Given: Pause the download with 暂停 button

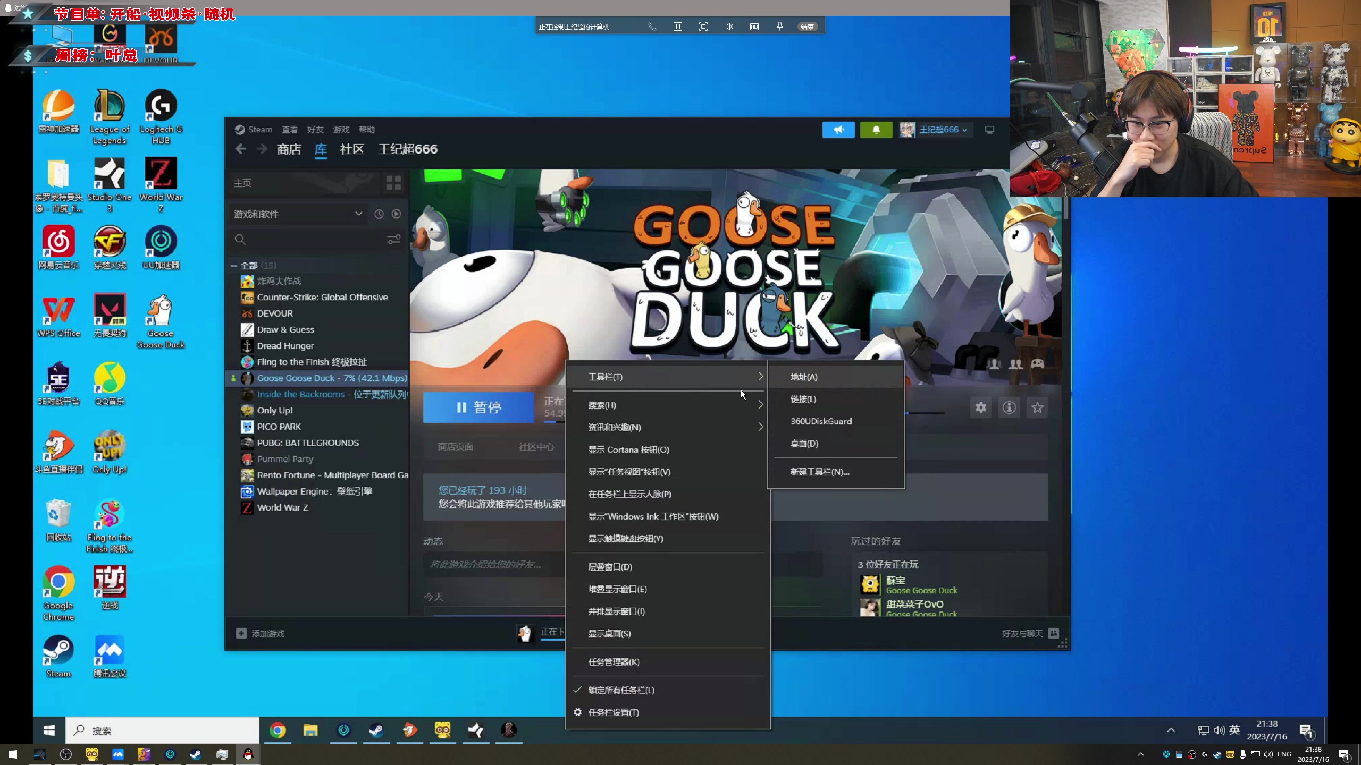Looking at the screenshot, I should [478, 407].
